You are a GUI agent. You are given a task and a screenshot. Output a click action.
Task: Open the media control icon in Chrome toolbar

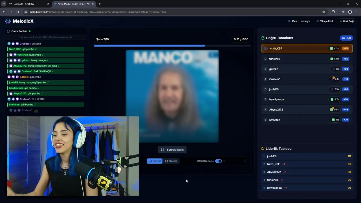[343, 12]
